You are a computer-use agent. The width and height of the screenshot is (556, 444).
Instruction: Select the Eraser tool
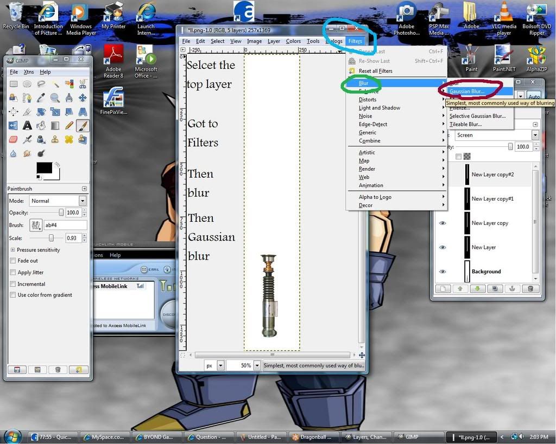14,139
